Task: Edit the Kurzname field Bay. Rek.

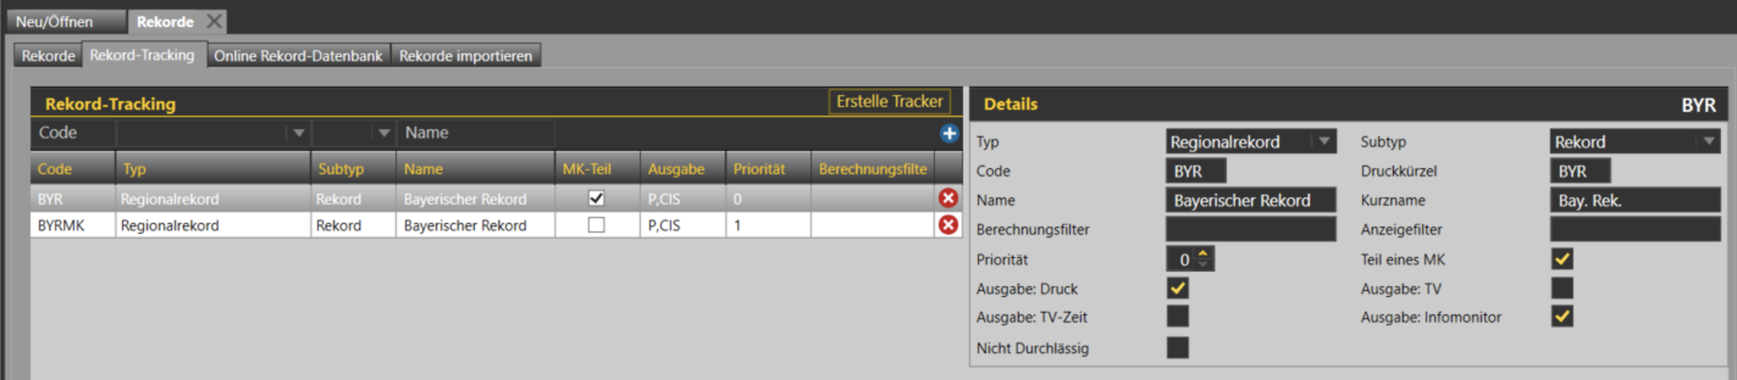Action: click(x=1634, y=200)
